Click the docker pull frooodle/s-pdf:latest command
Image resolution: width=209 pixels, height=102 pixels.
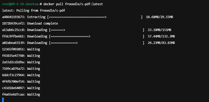click(x=73, y=4)
